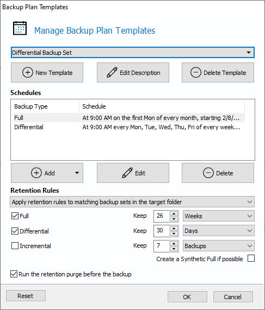The width and height of the screenshot is (265, 310).
Task: Click the pencil icon on schedule Edit
Action: tap(127, 173)
